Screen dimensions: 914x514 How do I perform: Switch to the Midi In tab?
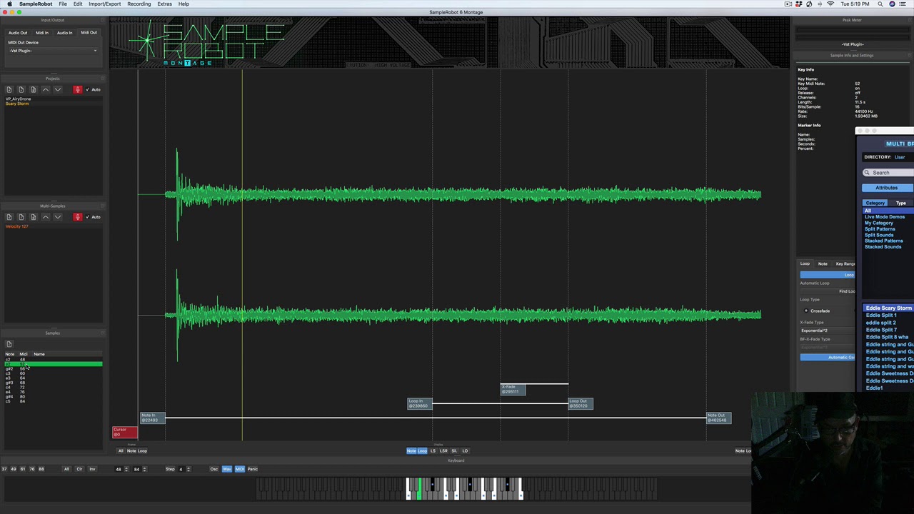[x=42, y=33]
